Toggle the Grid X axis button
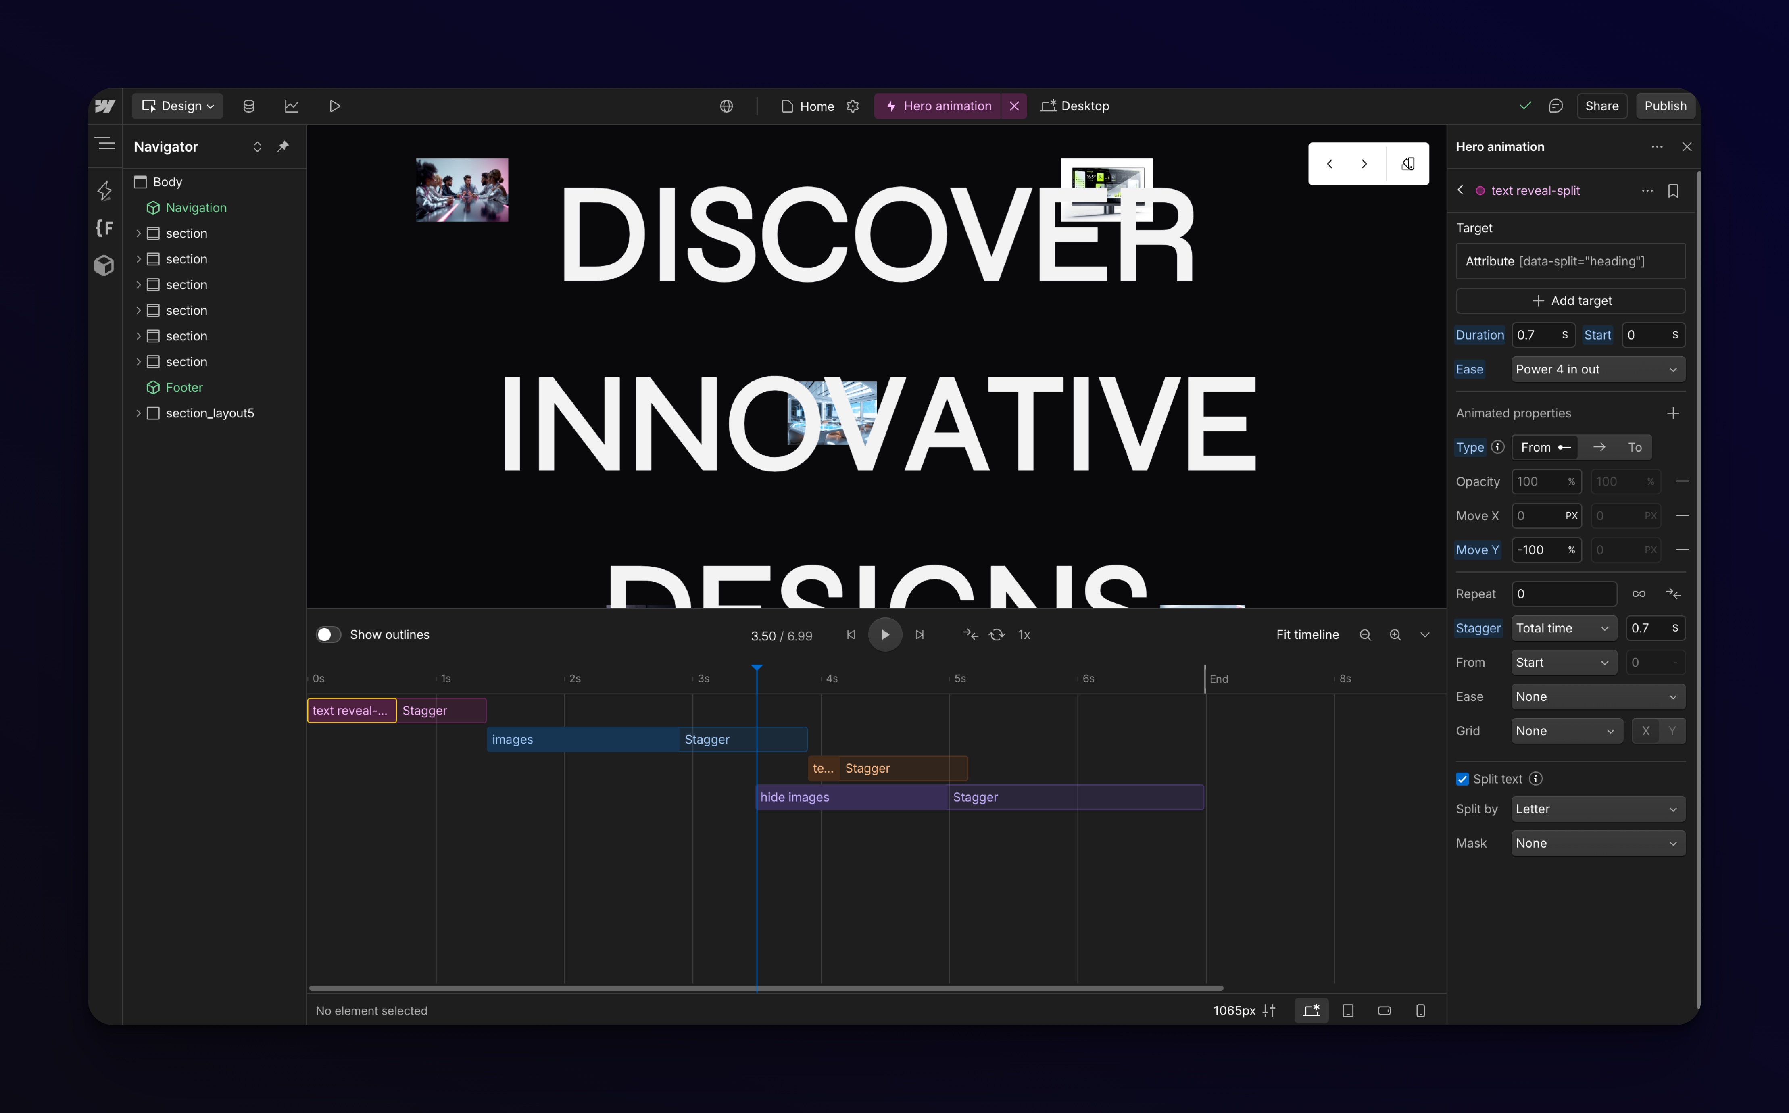Screen dimensions: 1789x1113 (1645, 731)
